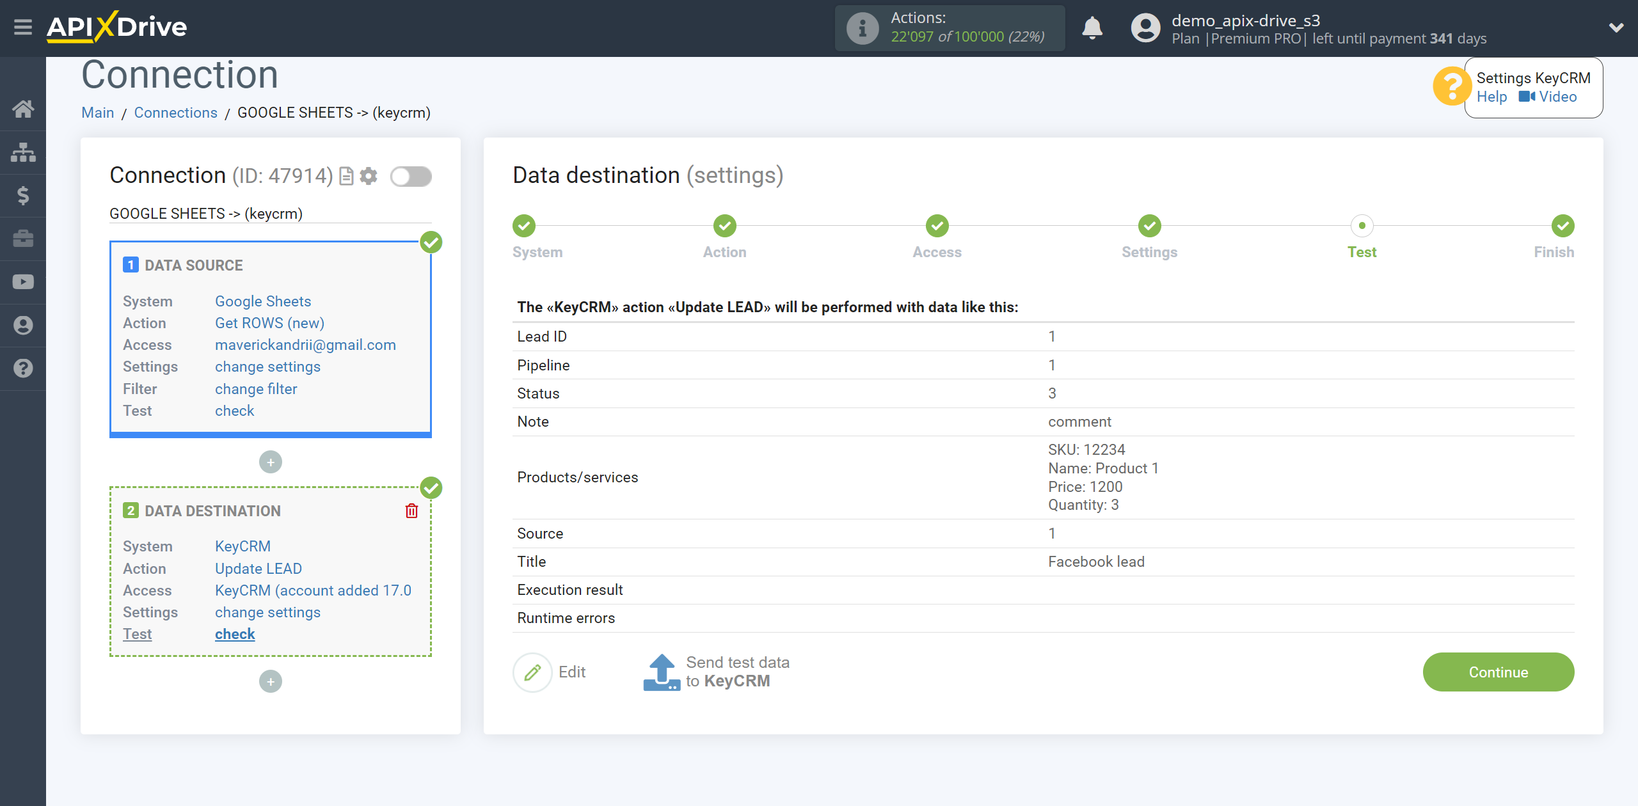Open the connection settings gear icon

369,176
